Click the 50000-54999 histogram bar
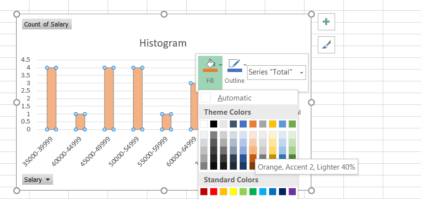 coord(138,99)
